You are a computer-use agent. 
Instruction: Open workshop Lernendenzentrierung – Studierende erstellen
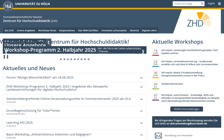tap(190, 63)
